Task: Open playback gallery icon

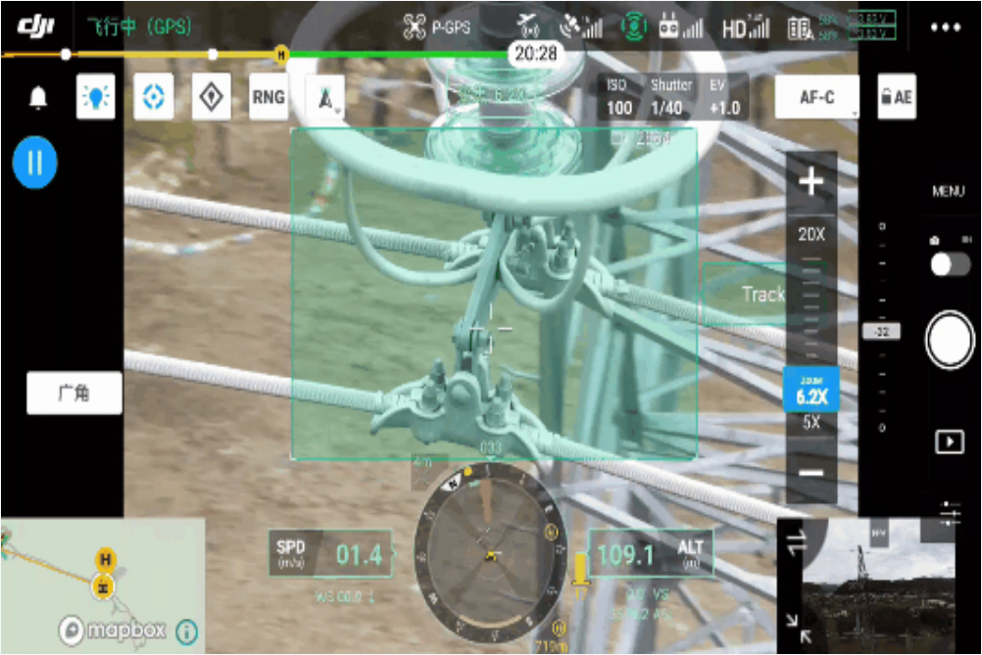Action: (949, 442)
